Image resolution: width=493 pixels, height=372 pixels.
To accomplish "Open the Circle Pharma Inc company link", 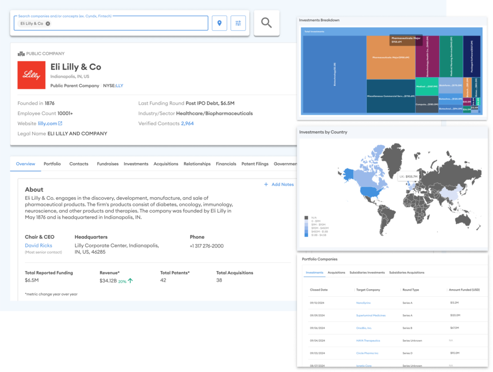I will coord(367,353).
